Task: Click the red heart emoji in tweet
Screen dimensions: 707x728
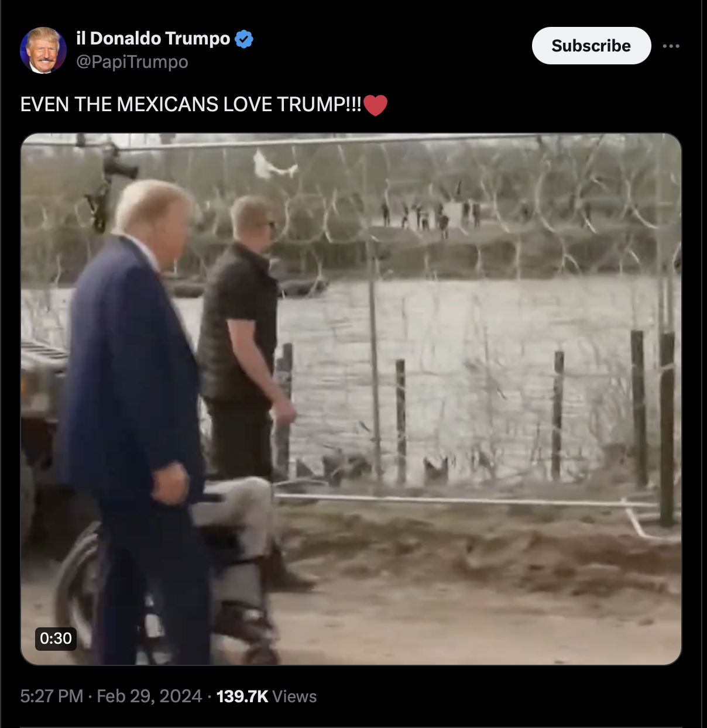Action: [375, 105]
